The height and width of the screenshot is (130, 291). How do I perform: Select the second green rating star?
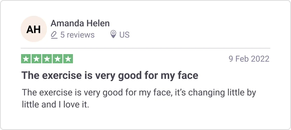[x=36, y=59]
